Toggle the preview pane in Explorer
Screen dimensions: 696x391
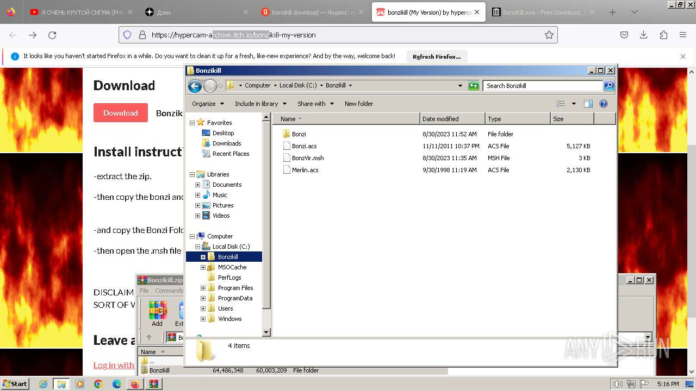point(588,104)
